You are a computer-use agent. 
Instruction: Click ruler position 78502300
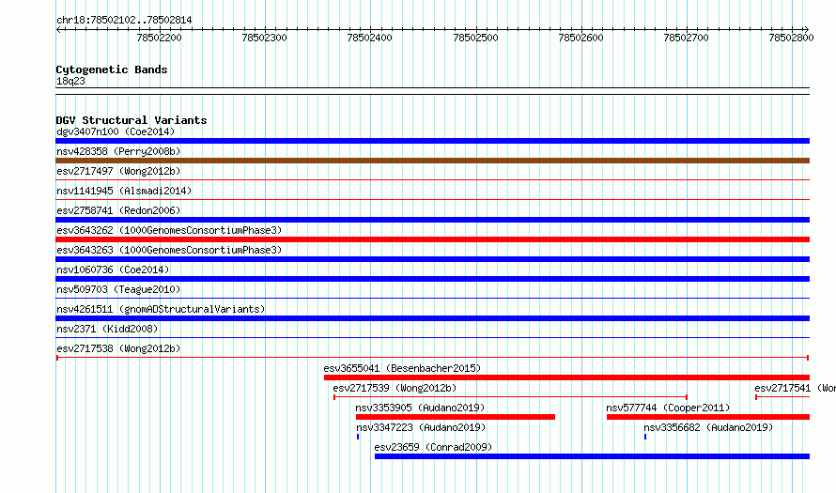pyautogui.click(x=265, y=38)
